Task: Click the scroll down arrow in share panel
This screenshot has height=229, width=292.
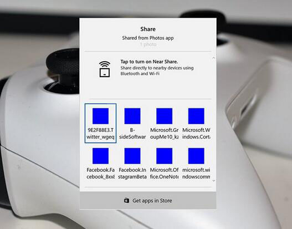Action: tap(214, 180)
